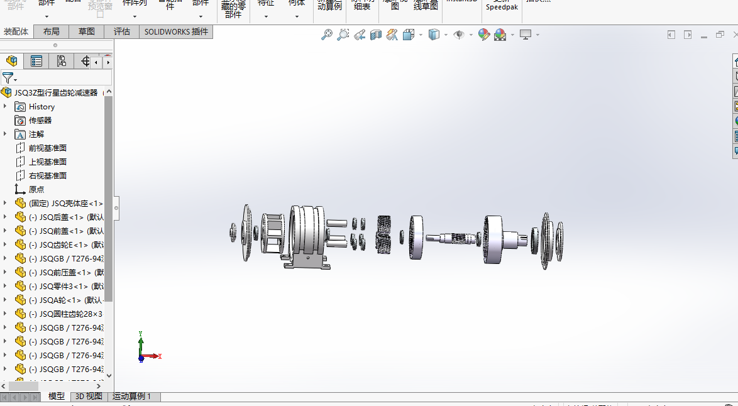Viewport: 738px width, 406px height.
Task: Switch to the 布局 ribbon tab
Action: pos(51,31)
